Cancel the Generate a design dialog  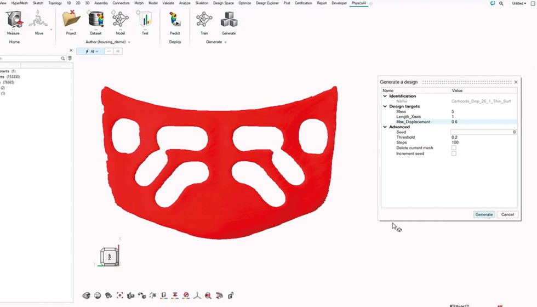pyautogui.click(x=507, y=214)
